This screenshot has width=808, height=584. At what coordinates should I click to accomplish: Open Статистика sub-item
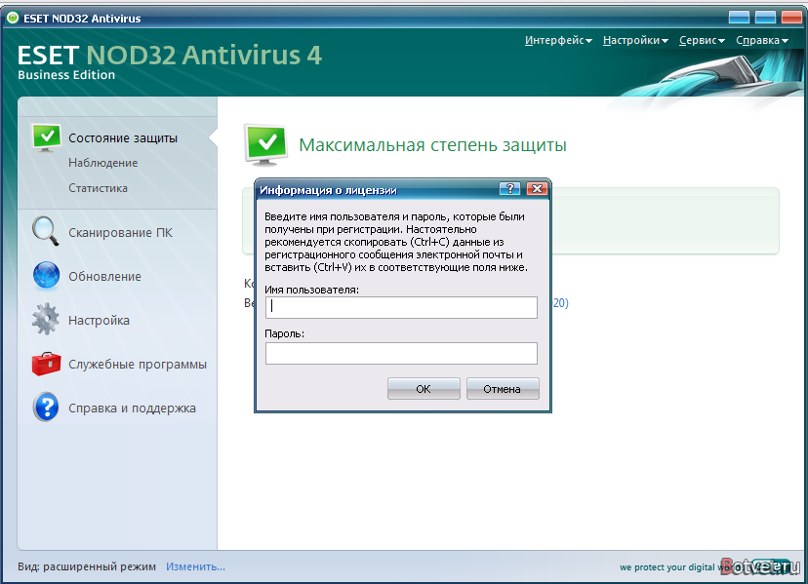(98, 188)
